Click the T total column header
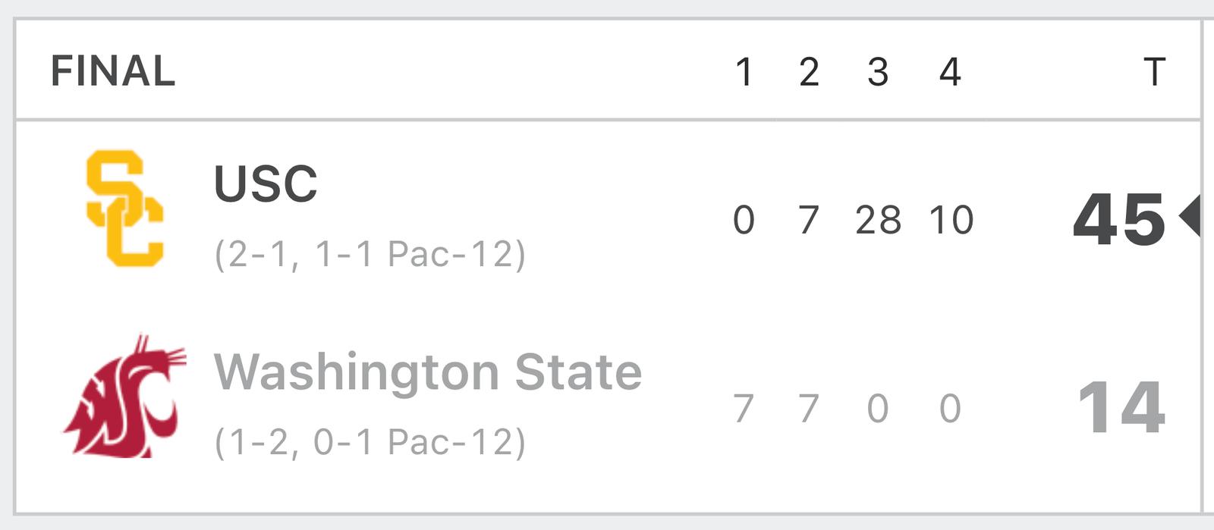The height and width of the screenshot is (530, 1214). pos(1154,72)
